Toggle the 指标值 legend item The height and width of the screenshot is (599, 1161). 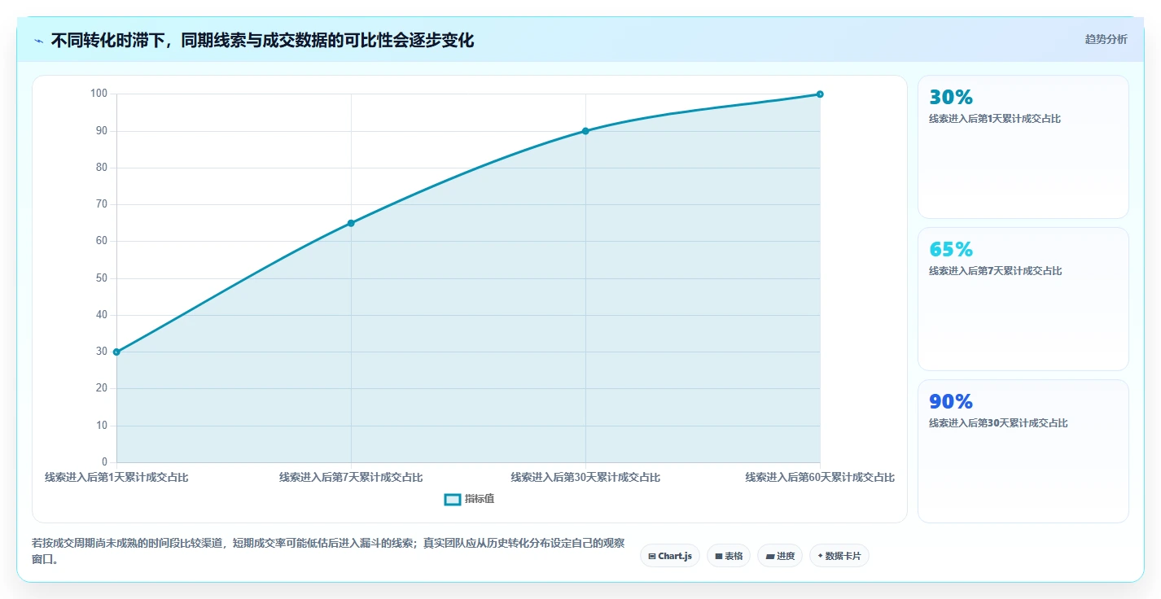469,499
